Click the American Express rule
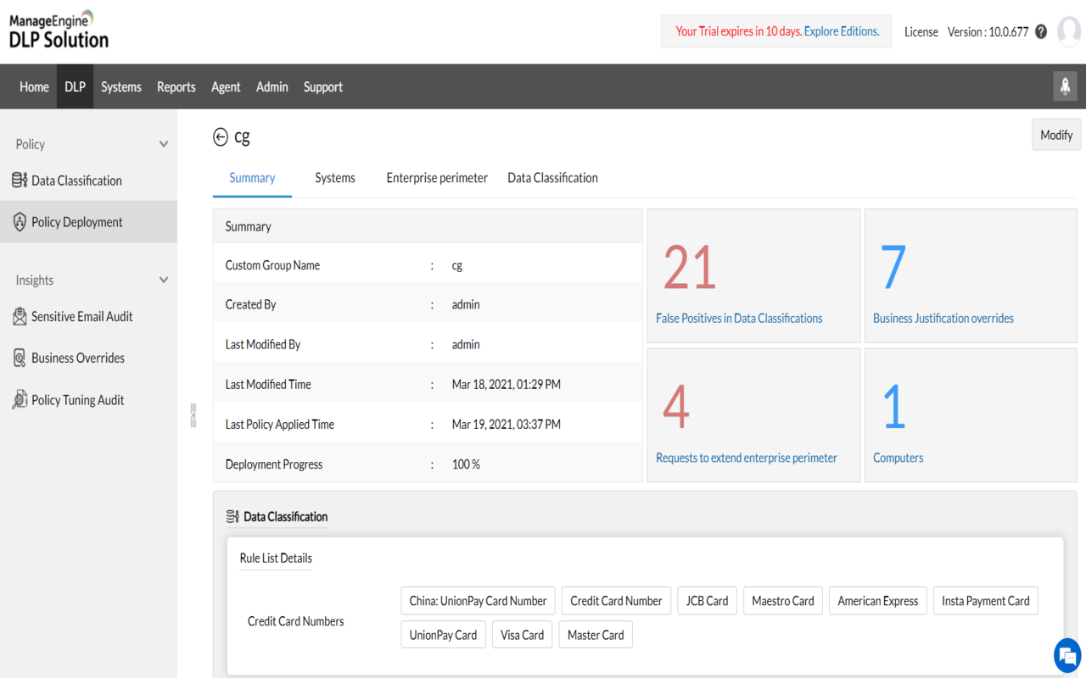 point(877,601)
